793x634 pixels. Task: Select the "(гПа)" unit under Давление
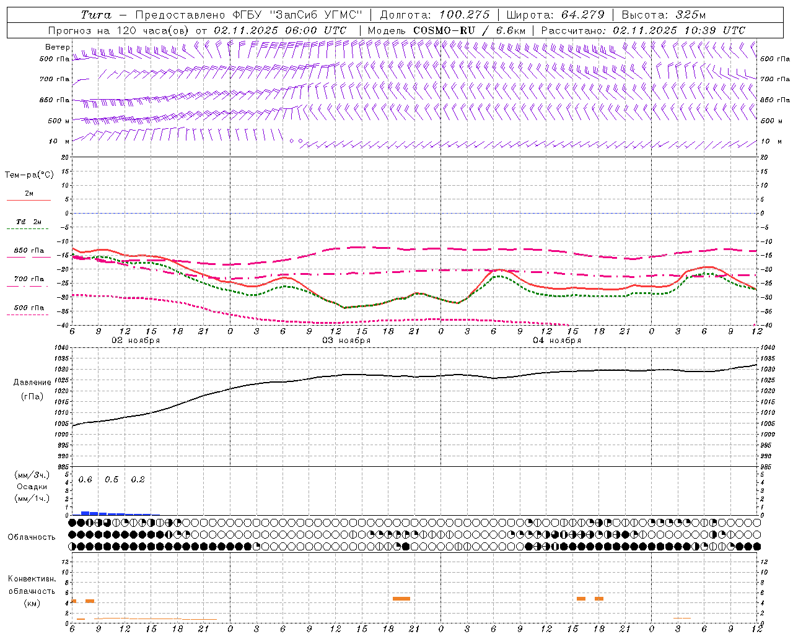click(32, 396)
